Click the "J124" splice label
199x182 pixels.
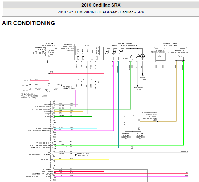click(x=49, y=84)
